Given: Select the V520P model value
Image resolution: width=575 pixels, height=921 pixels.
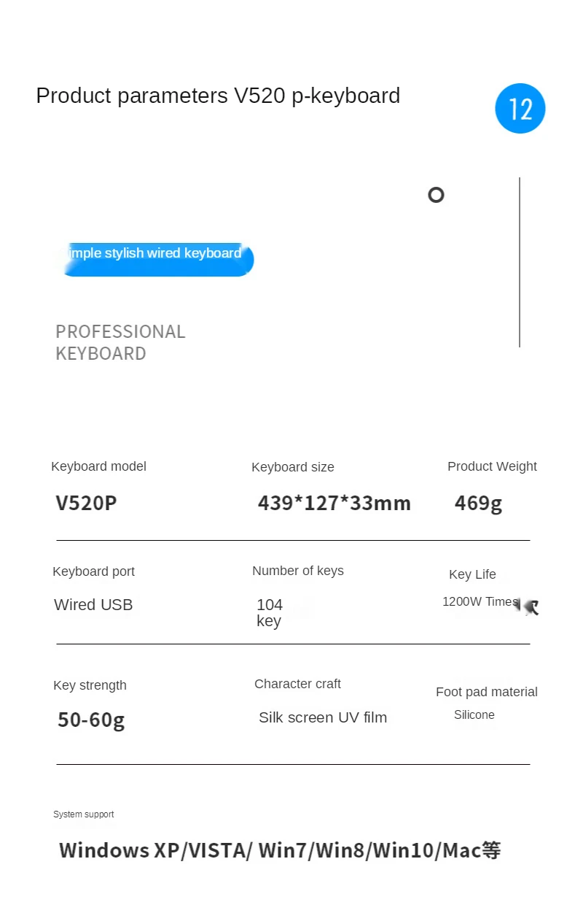Looking at the screenshot, I should [x=86, y=503].
